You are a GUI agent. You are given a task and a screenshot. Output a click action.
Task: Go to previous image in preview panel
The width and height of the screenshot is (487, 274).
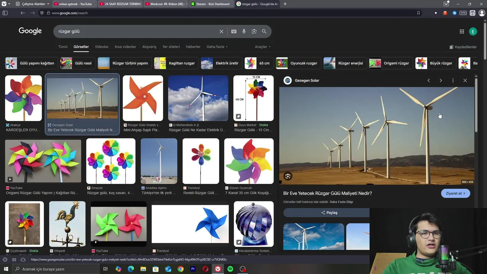[x=429, y=80]
